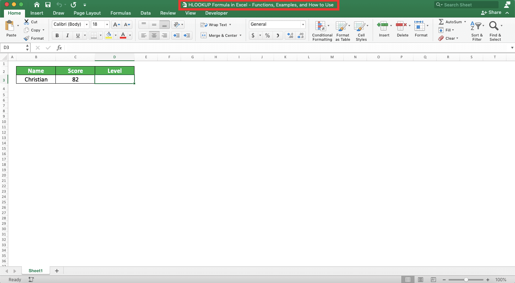The width and height of the screenshot is (515, 283).
Task: Open Cell Styles gallery
Action: point(361,31)
